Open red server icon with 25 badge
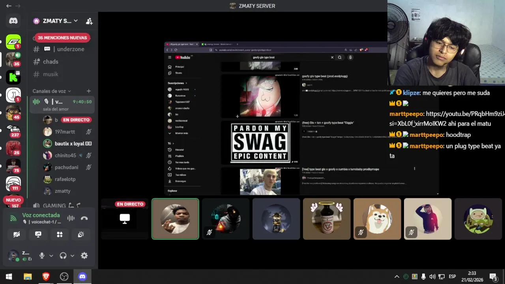Viewport: 505px width, 284px height. tap(13, 148)
